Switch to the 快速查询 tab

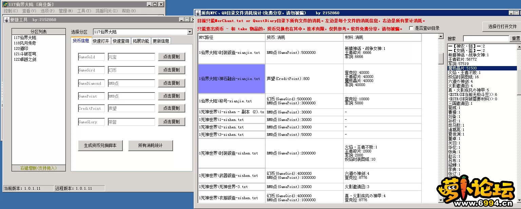pos(121,41)
